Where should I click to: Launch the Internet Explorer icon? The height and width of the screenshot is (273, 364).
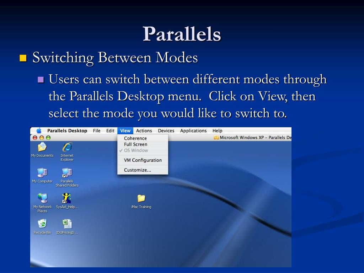point(67,147)
